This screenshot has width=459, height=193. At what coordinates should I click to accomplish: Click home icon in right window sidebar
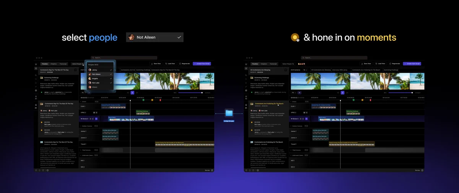pyautogui.click(x=246, y=105)
